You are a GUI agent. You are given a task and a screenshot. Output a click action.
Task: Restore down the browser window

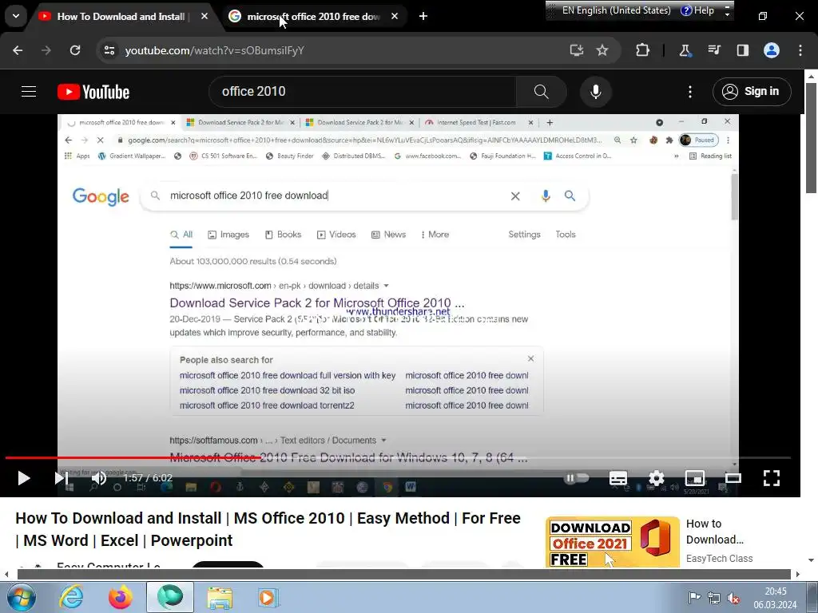coord(763,17)
